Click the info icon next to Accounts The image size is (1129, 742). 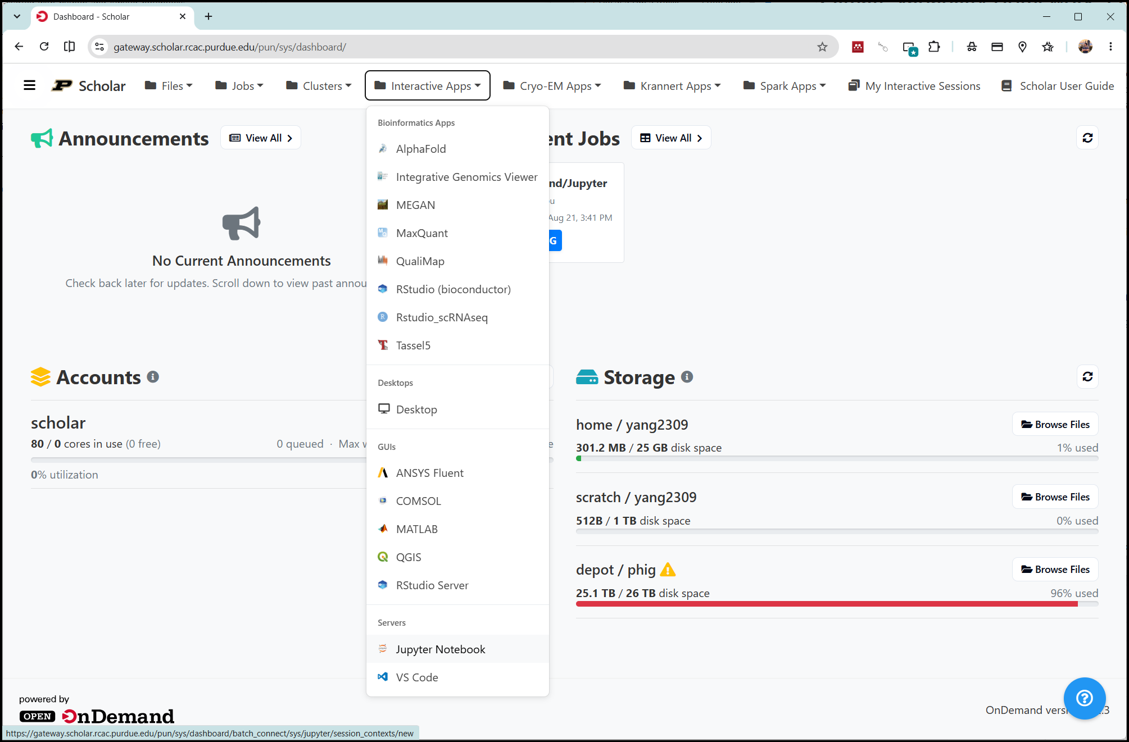click(x=153, y=377)
